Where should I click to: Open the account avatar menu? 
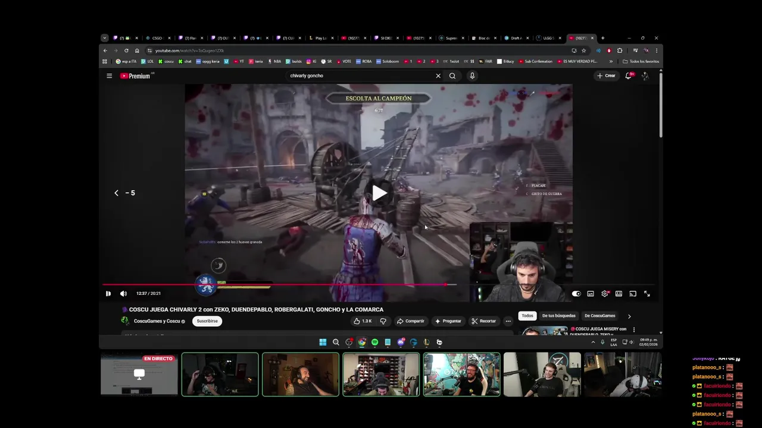coord(645,75)
